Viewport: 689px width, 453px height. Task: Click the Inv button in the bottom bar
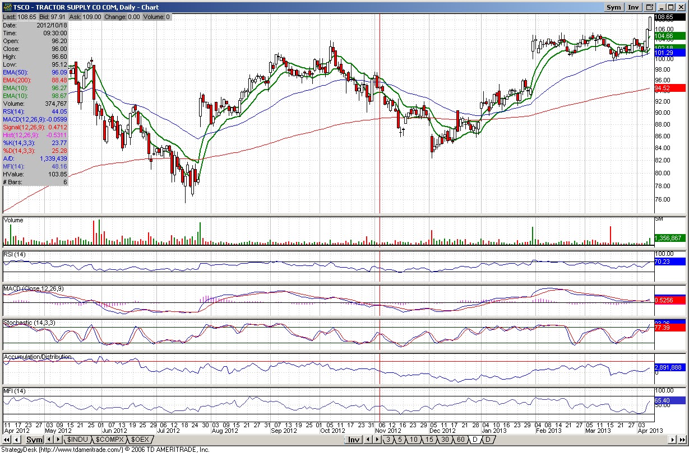point(353,440)
